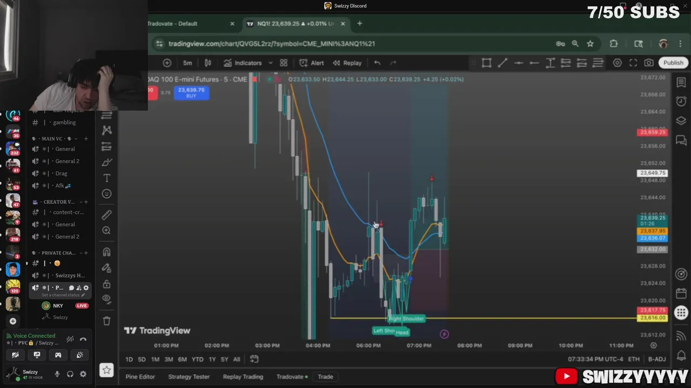Open the notifications bell icon
The height and width of the screenshot is (388, 691).
pyautogui.click(x=681, y=356)
